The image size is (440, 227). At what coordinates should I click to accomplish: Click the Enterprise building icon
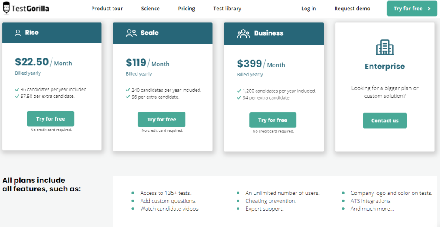(385, 47)
